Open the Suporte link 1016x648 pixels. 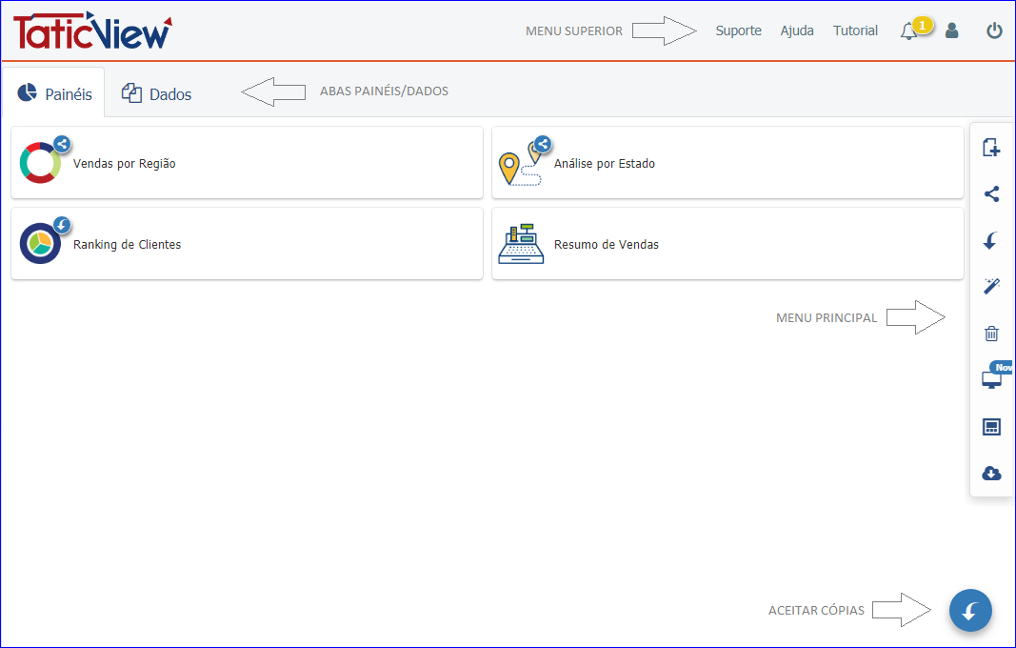738,30
